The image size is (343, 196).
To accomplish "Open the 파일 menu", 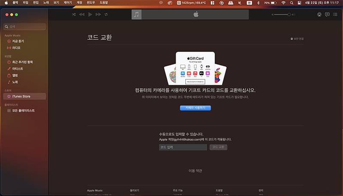I will 26,3.
